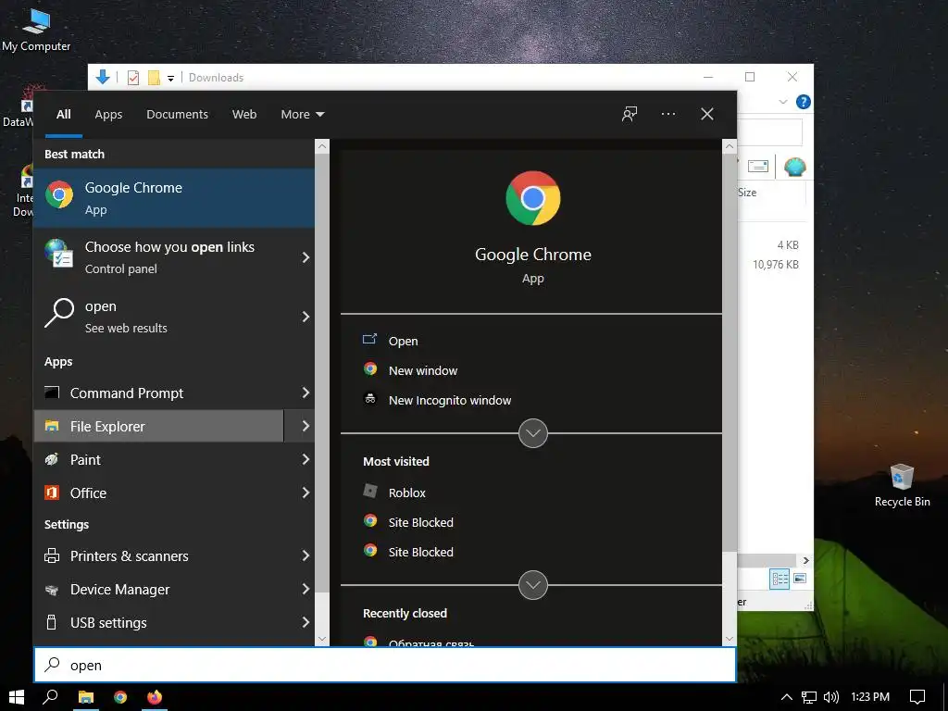
Task: Expand Command Prompt options arrow
Action: point(306,393)
